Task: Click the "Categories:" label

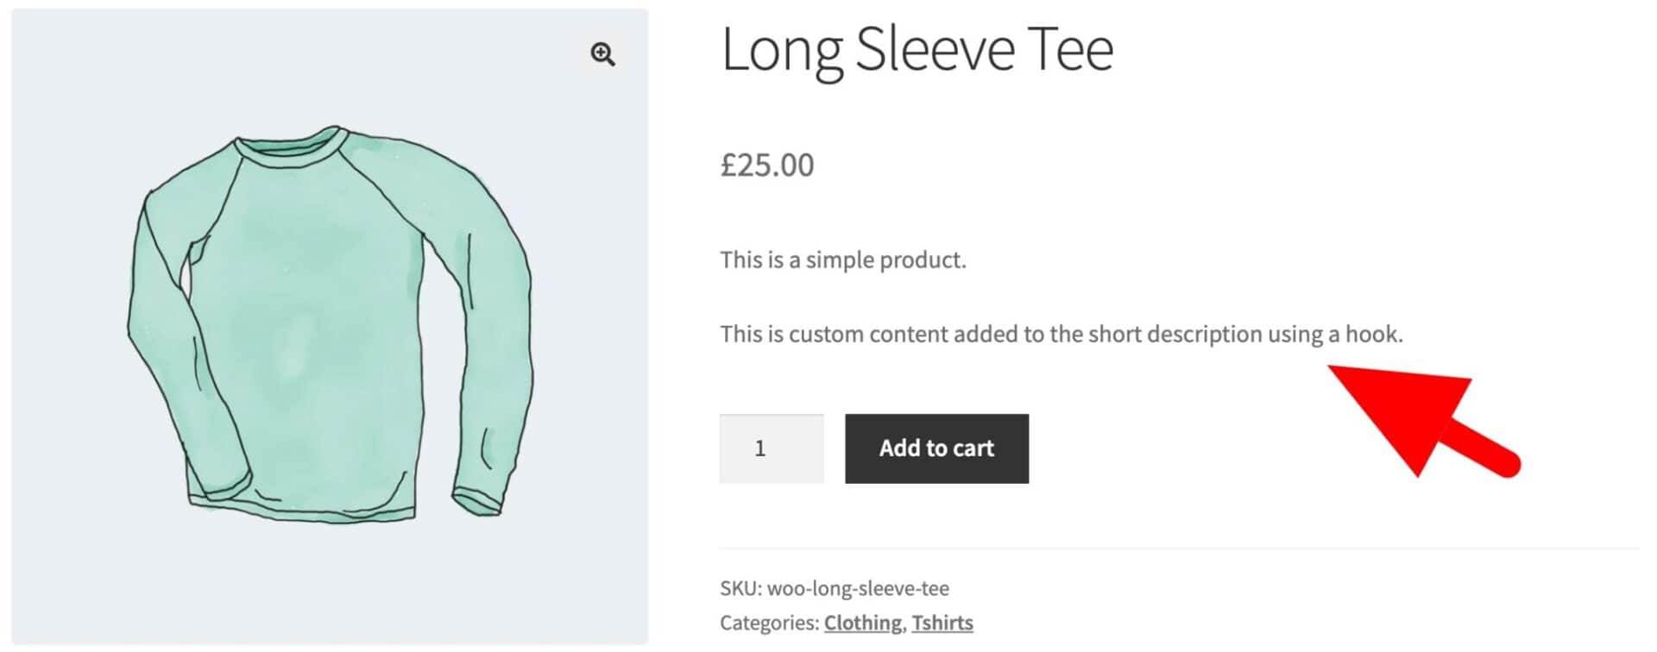Action: 769,623
